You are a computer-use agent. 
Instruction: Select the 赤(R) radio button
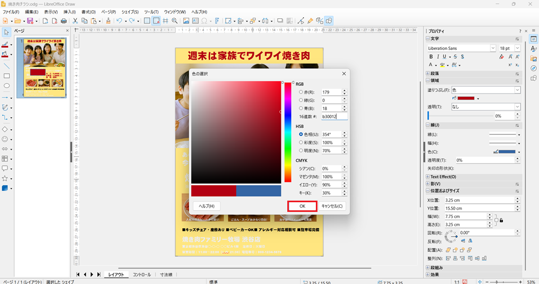click(301, 92)
